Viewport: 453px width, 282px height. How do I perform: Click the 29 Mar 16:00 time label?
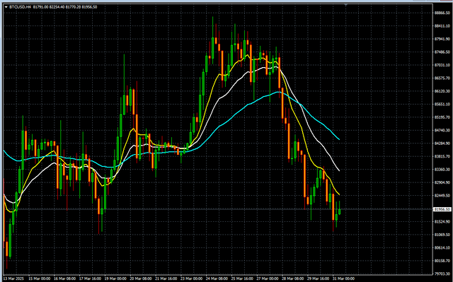[x=318, y=279]
